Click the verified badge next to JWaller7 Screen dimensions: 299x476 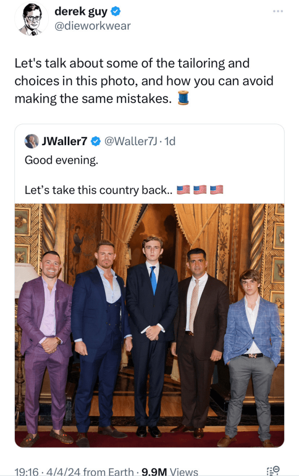pos(96,141)
